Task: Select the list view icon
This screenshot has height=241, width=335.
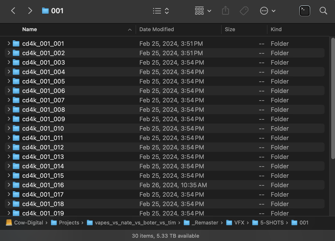Action: (156, 11)
